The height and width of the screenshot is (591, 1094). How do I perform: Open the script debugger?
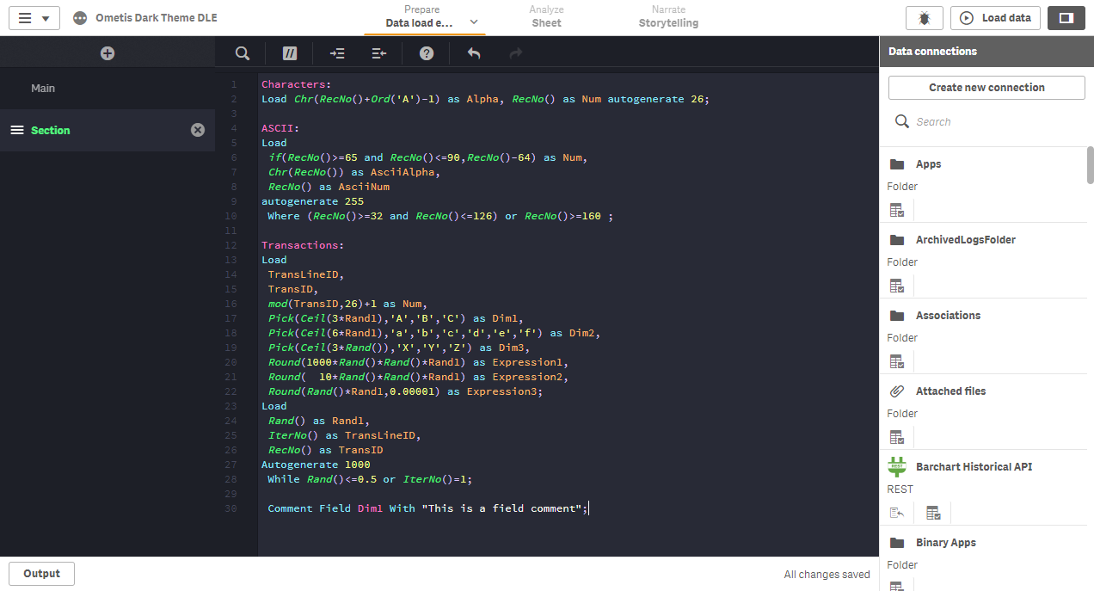click(925, 17)
